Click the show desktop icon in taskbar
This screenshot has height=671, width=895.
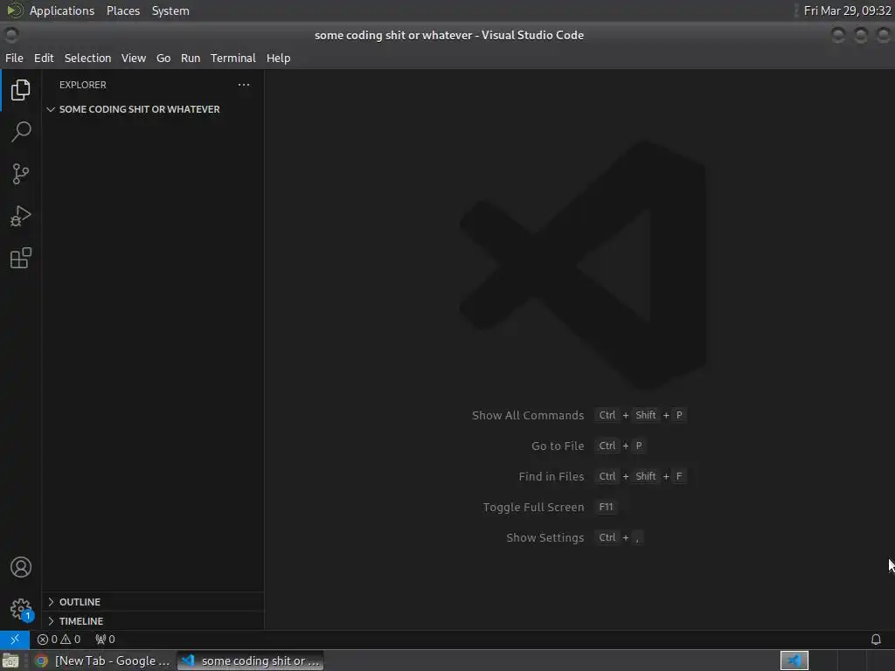tap(10, 661)
